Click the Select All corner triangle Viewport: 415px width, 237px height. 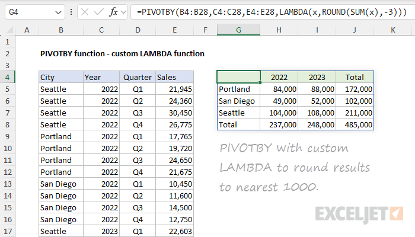click(9, 30)
